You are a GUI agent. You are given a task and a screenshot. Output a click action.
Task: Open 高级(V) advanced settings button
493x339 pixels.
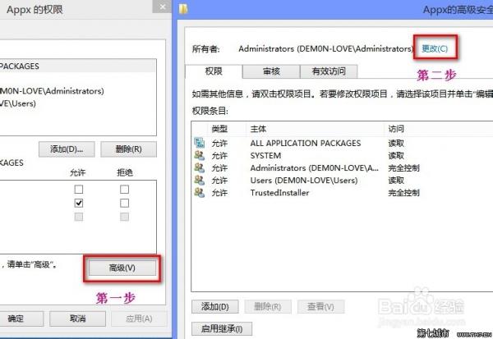pyautogui.click(x=122, y=268)
